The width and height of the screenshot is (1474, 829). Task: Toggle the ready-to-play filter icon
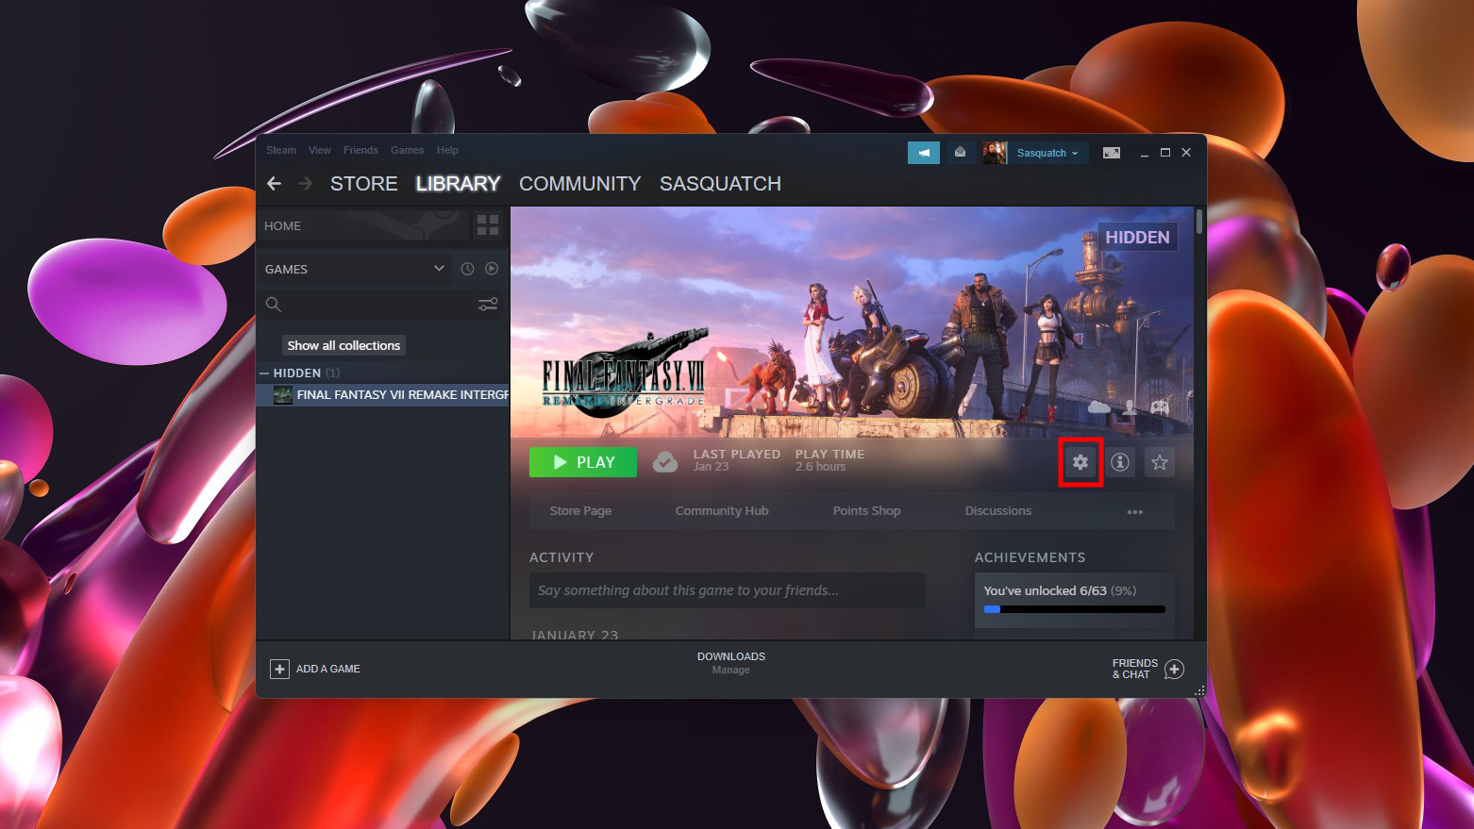[x=492, y=269]
